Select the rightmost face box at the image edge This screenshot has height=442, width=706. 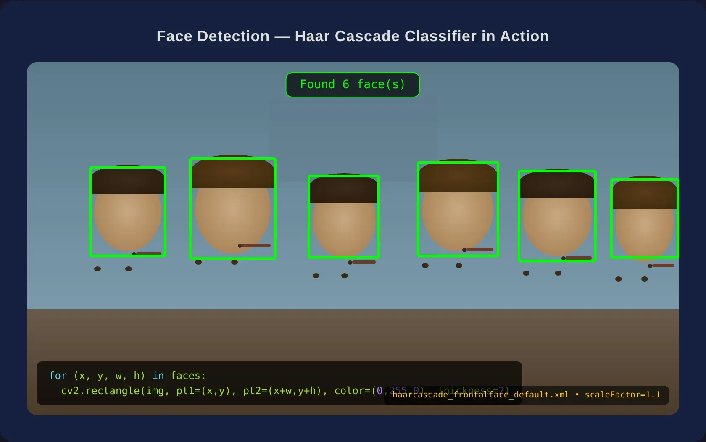coord(645,218)
